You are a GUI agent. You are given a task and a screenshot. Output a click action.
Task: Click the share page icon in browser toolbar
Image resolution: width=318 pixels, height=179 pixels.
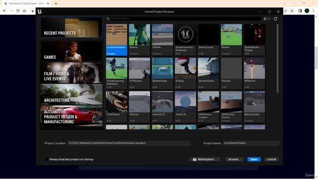(x=285, y=11)
